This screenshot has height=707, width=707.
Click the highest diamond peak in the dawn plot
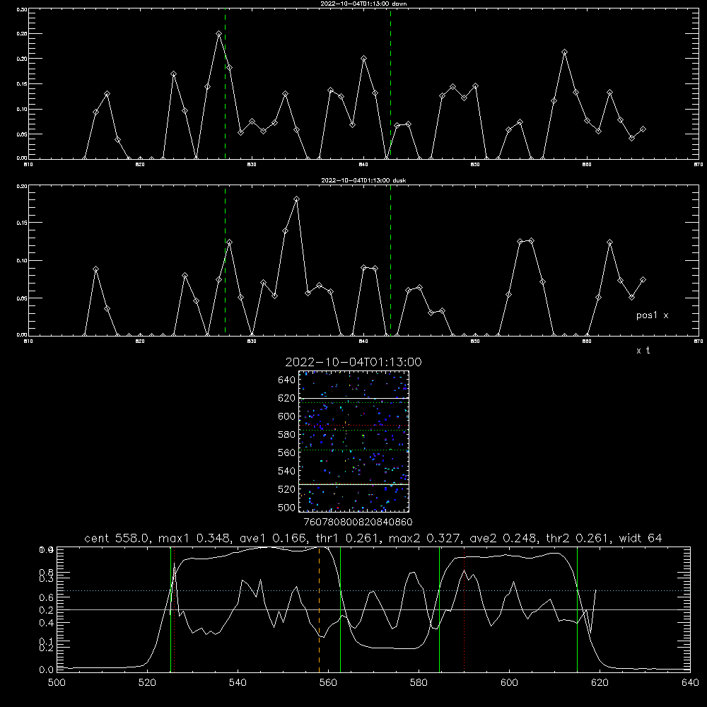(x=218, y=34)
